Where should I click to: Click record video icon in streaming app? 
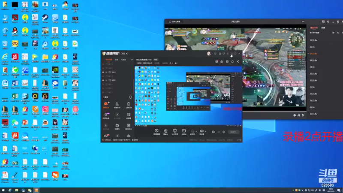click(214, 132)
